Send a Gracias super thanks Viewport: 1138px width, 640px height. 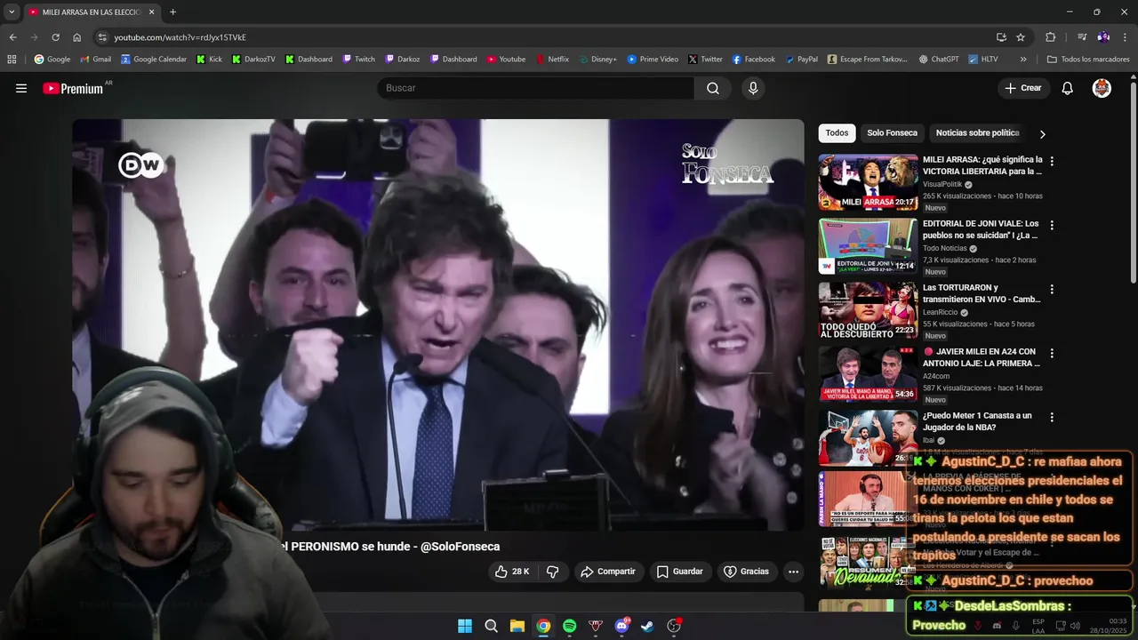[x=746, y=572]
